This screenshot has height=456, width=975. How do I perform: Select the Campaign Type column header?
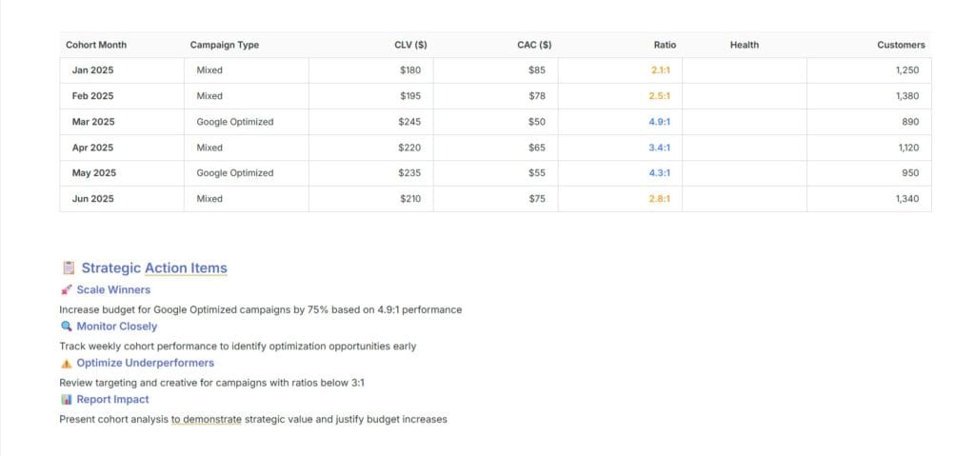pos(225,45)
